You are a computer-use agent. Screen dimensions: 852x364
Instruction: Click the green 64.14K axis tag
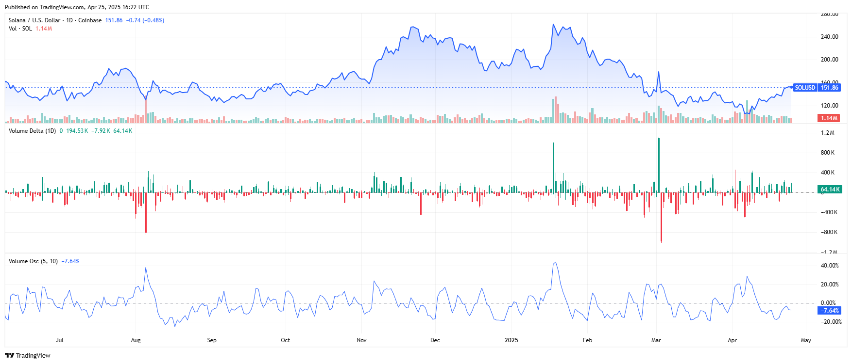click(829, 190)
